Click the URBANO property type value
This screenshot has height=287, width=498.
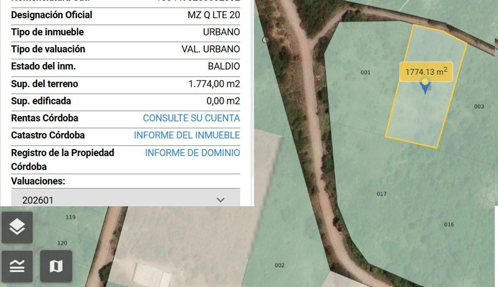point(221,32)
